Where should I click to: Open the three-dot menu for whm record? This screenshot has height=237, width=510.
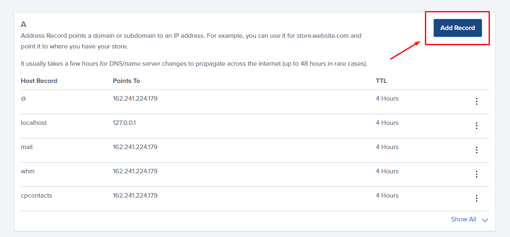pyautogui.click(x=476, y=174)
